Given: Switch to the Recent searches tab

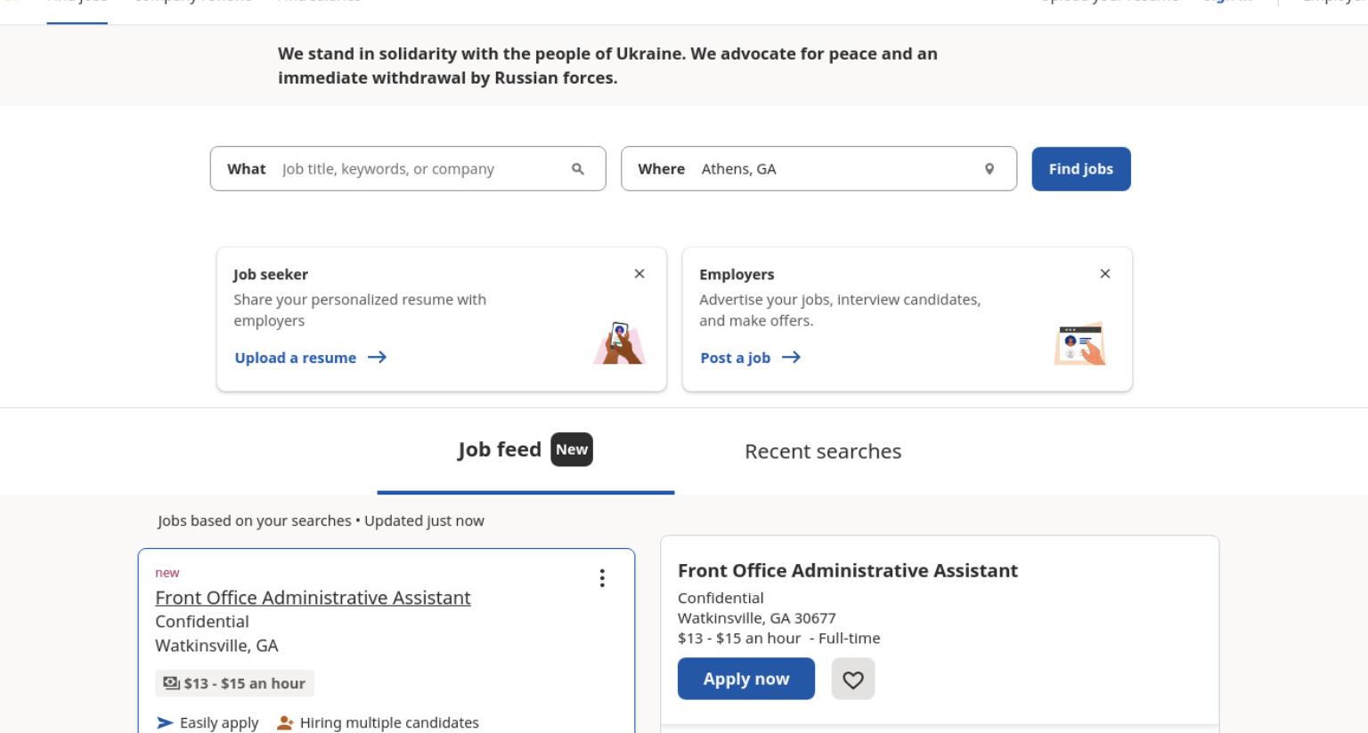Looking at the screenshot, I should point(823,451).
